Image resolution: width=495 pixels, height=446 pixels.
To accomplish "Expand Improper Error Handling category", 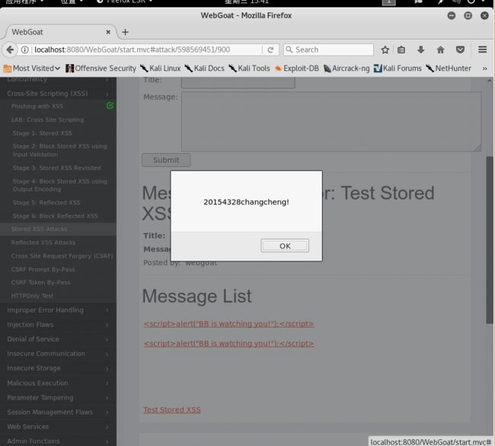I will click(x=58, y=310).
